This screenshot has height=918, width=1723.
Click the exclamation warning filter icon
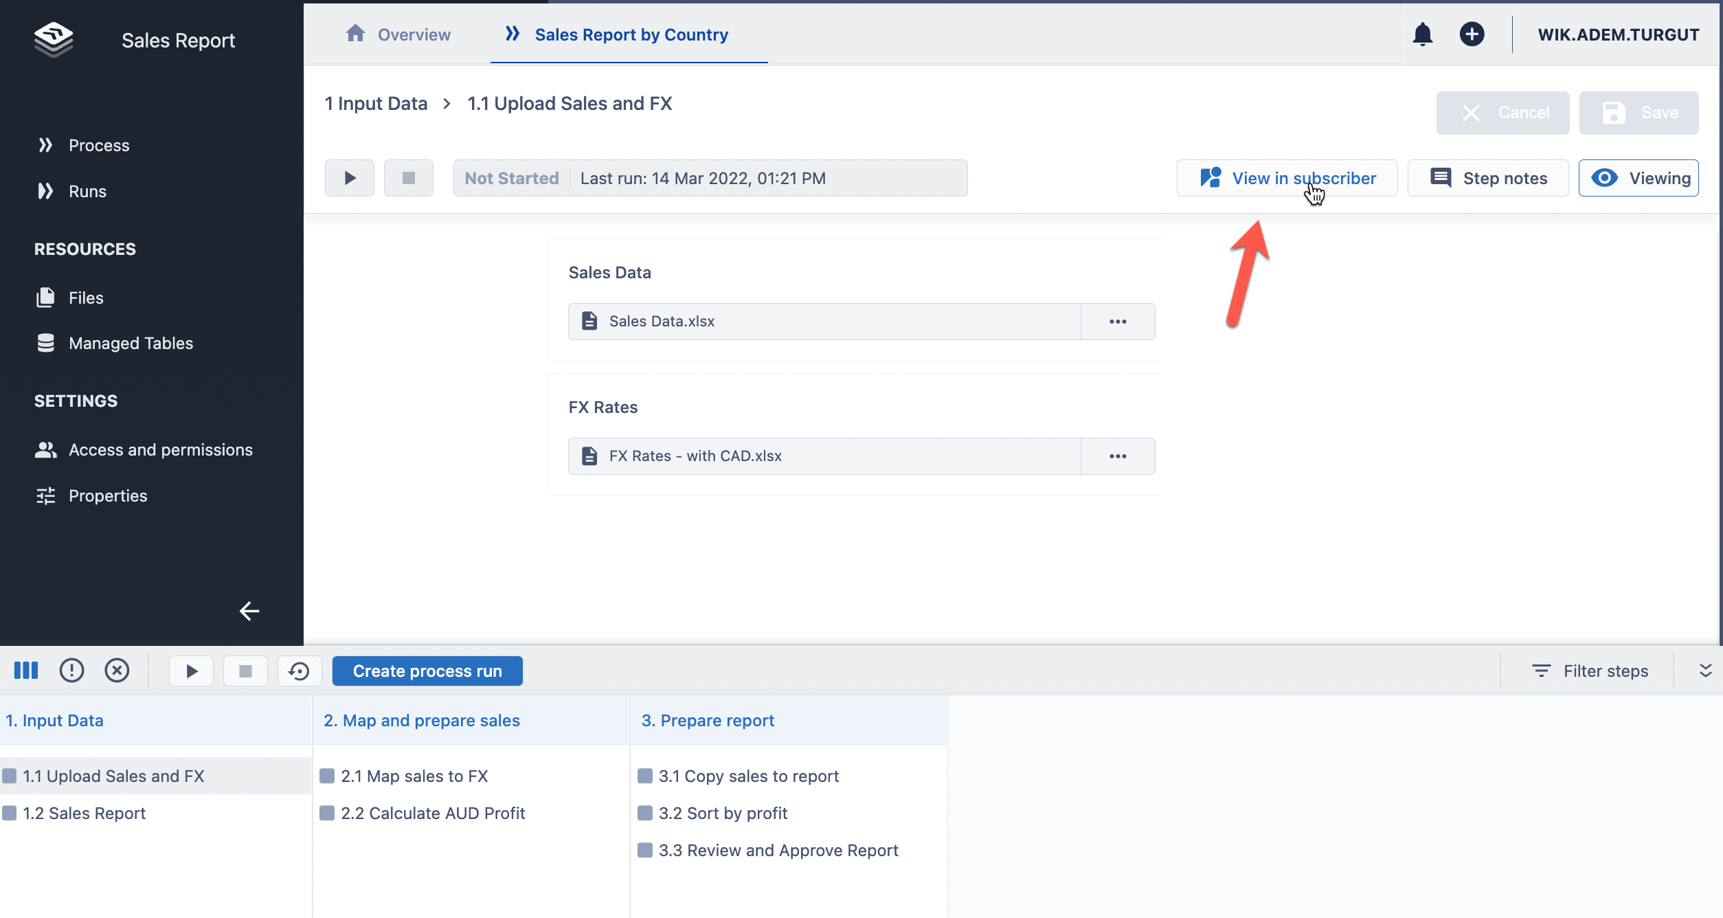tap(71, 671)
